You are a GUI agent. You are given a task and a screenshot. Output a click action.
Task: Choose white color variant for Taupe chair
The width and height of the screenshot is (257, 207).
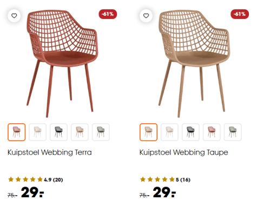(169, 132)
